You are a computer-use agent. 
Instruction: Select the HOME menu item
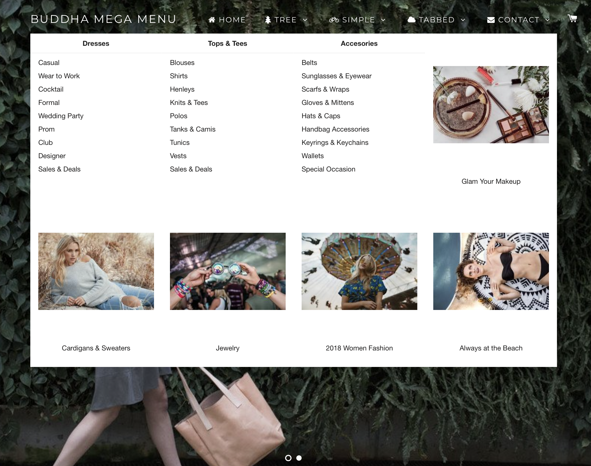click(x=232, y=19)
